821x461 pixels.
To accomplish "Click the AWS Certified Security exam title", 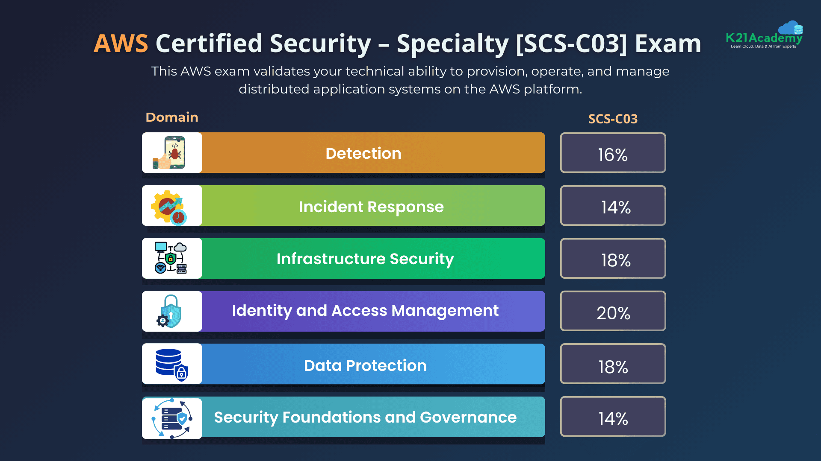I will click(x=397, y=44).
